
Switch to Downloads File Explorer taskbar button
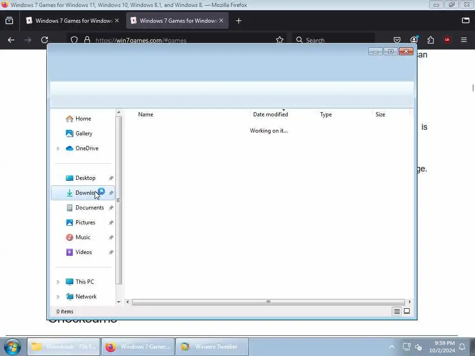(64, 347)
